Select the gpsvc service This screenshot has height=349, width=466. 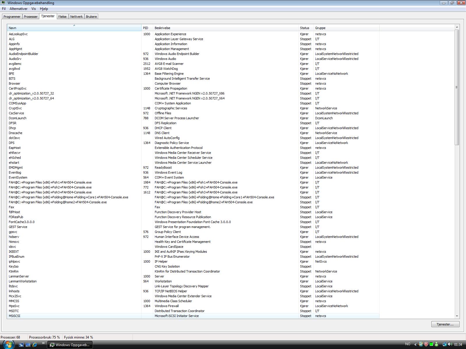pyautogui.click(x=13, y=232)
